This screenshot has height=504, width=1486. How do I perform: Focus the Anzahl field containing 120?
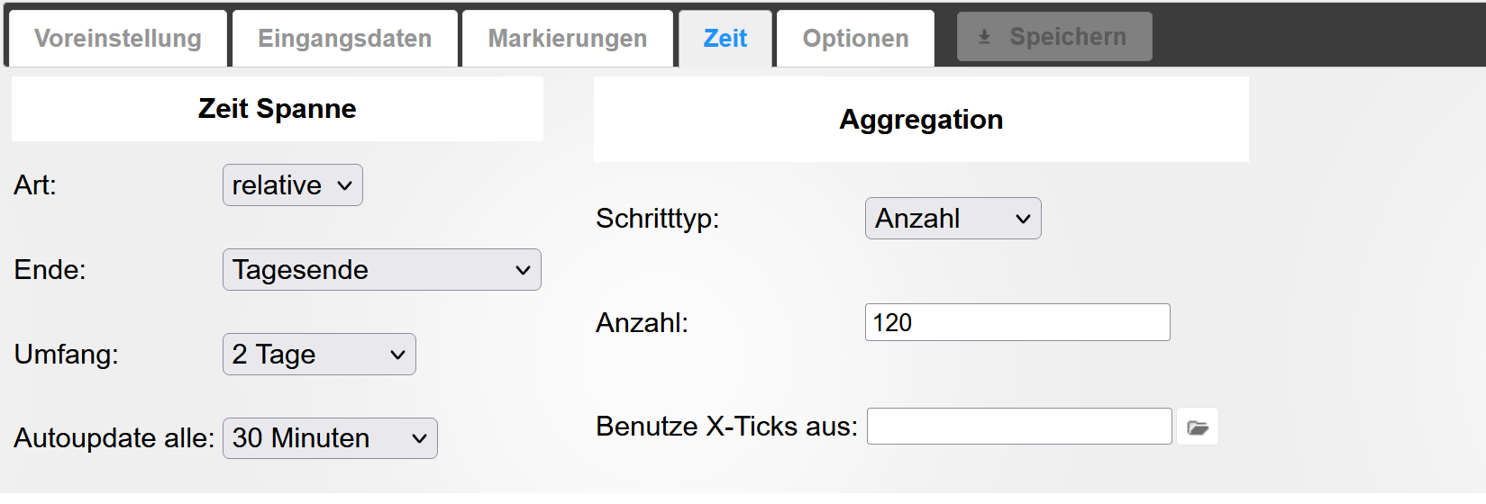pyautogui.click(x=1017, y=322)
